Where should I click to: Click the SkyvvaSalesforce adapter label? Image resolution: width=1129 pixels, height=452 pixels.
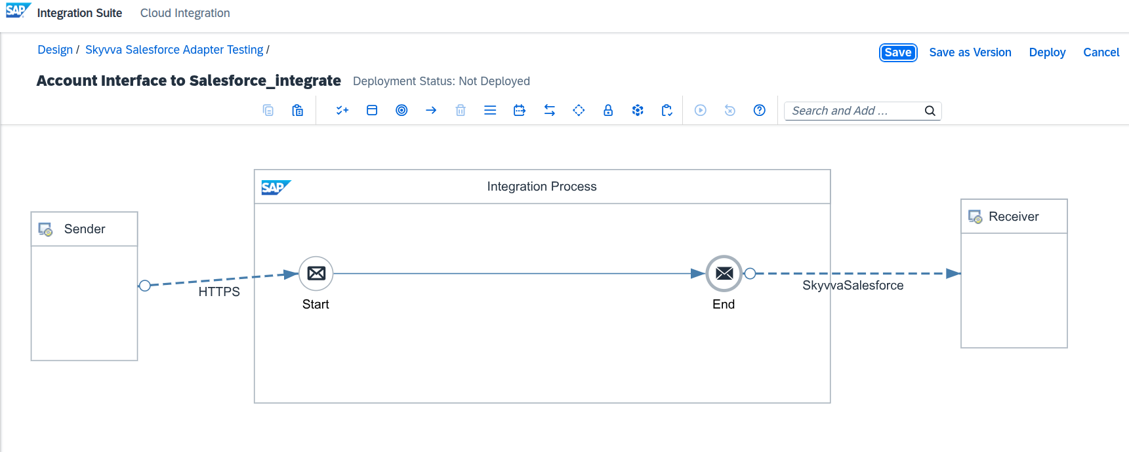tap(853, 286)
